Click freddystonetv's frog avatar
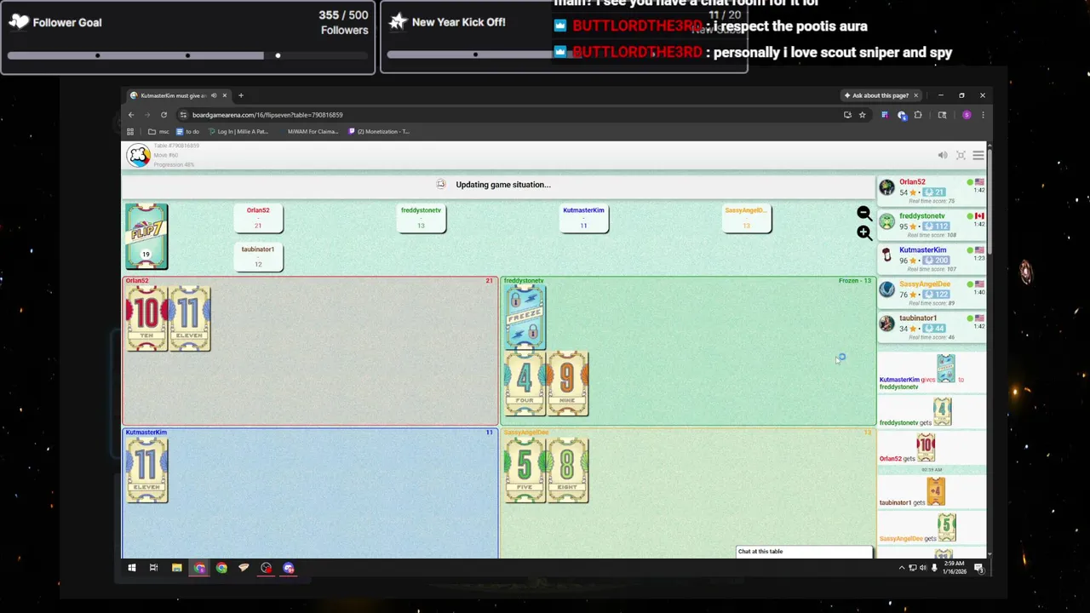The image size is (1090, 613). pos(887,221)
